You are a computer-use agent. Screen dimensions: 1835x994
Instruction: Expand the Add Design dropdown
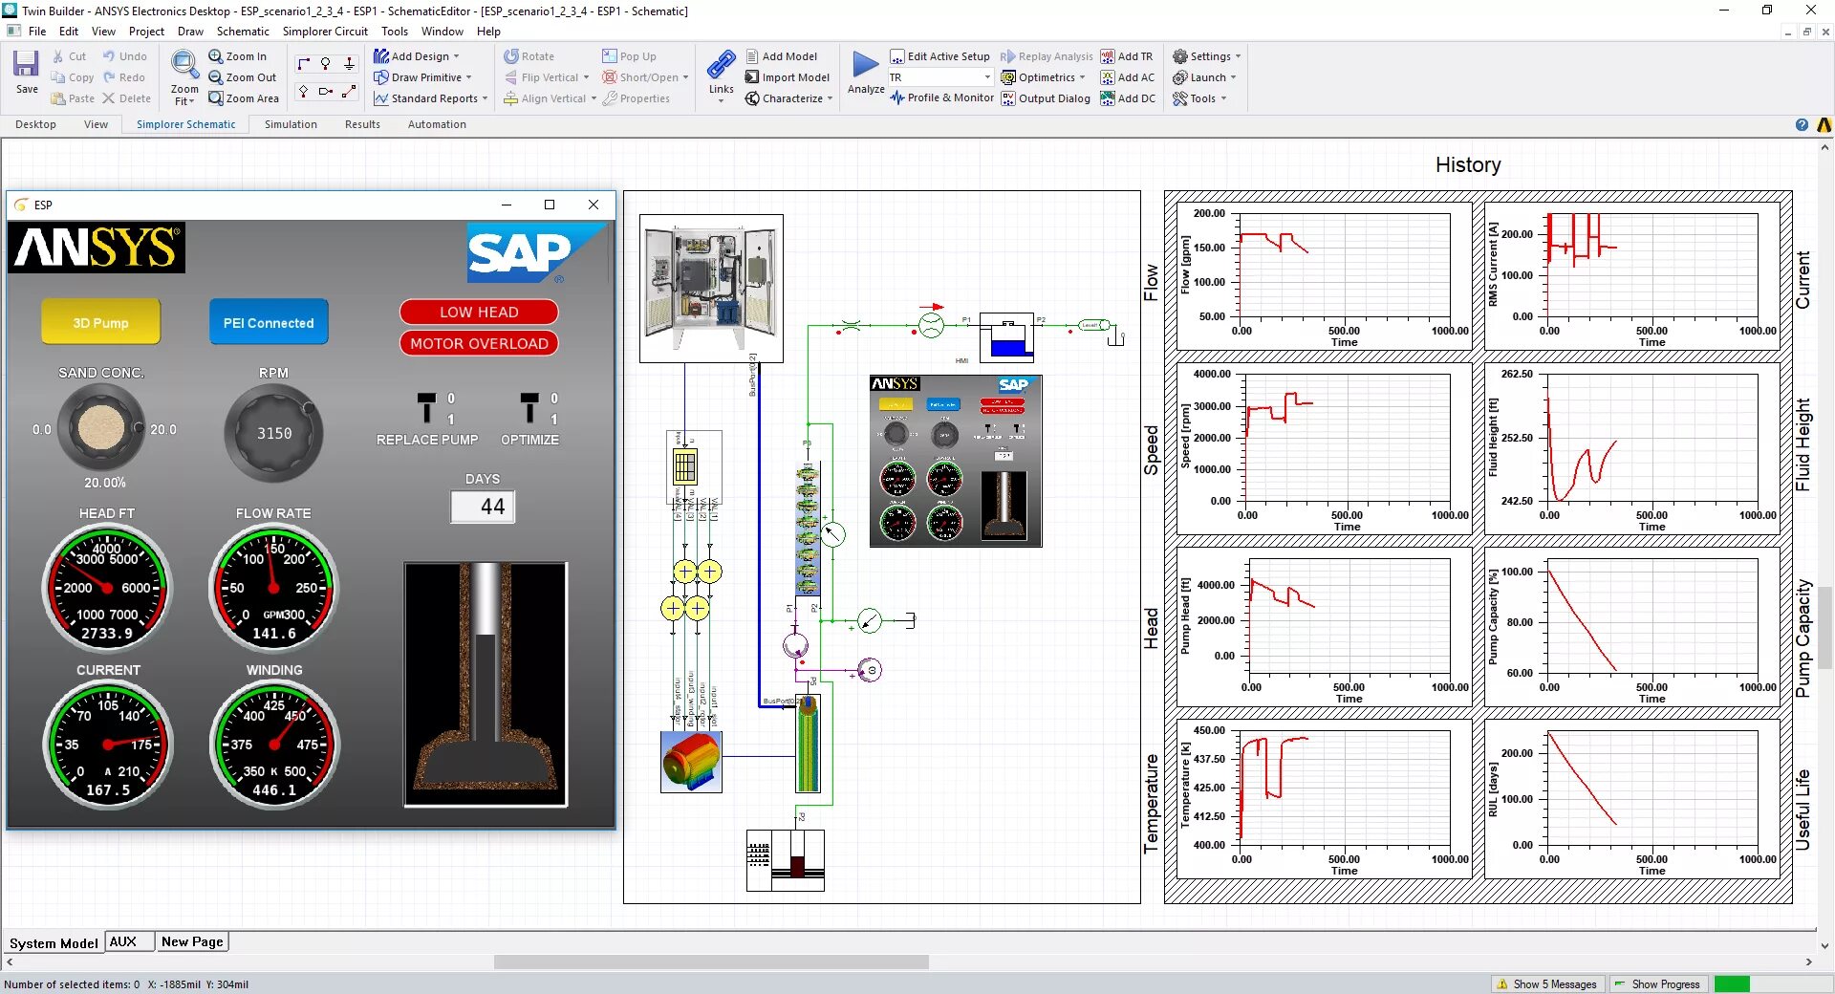point(456,56)
